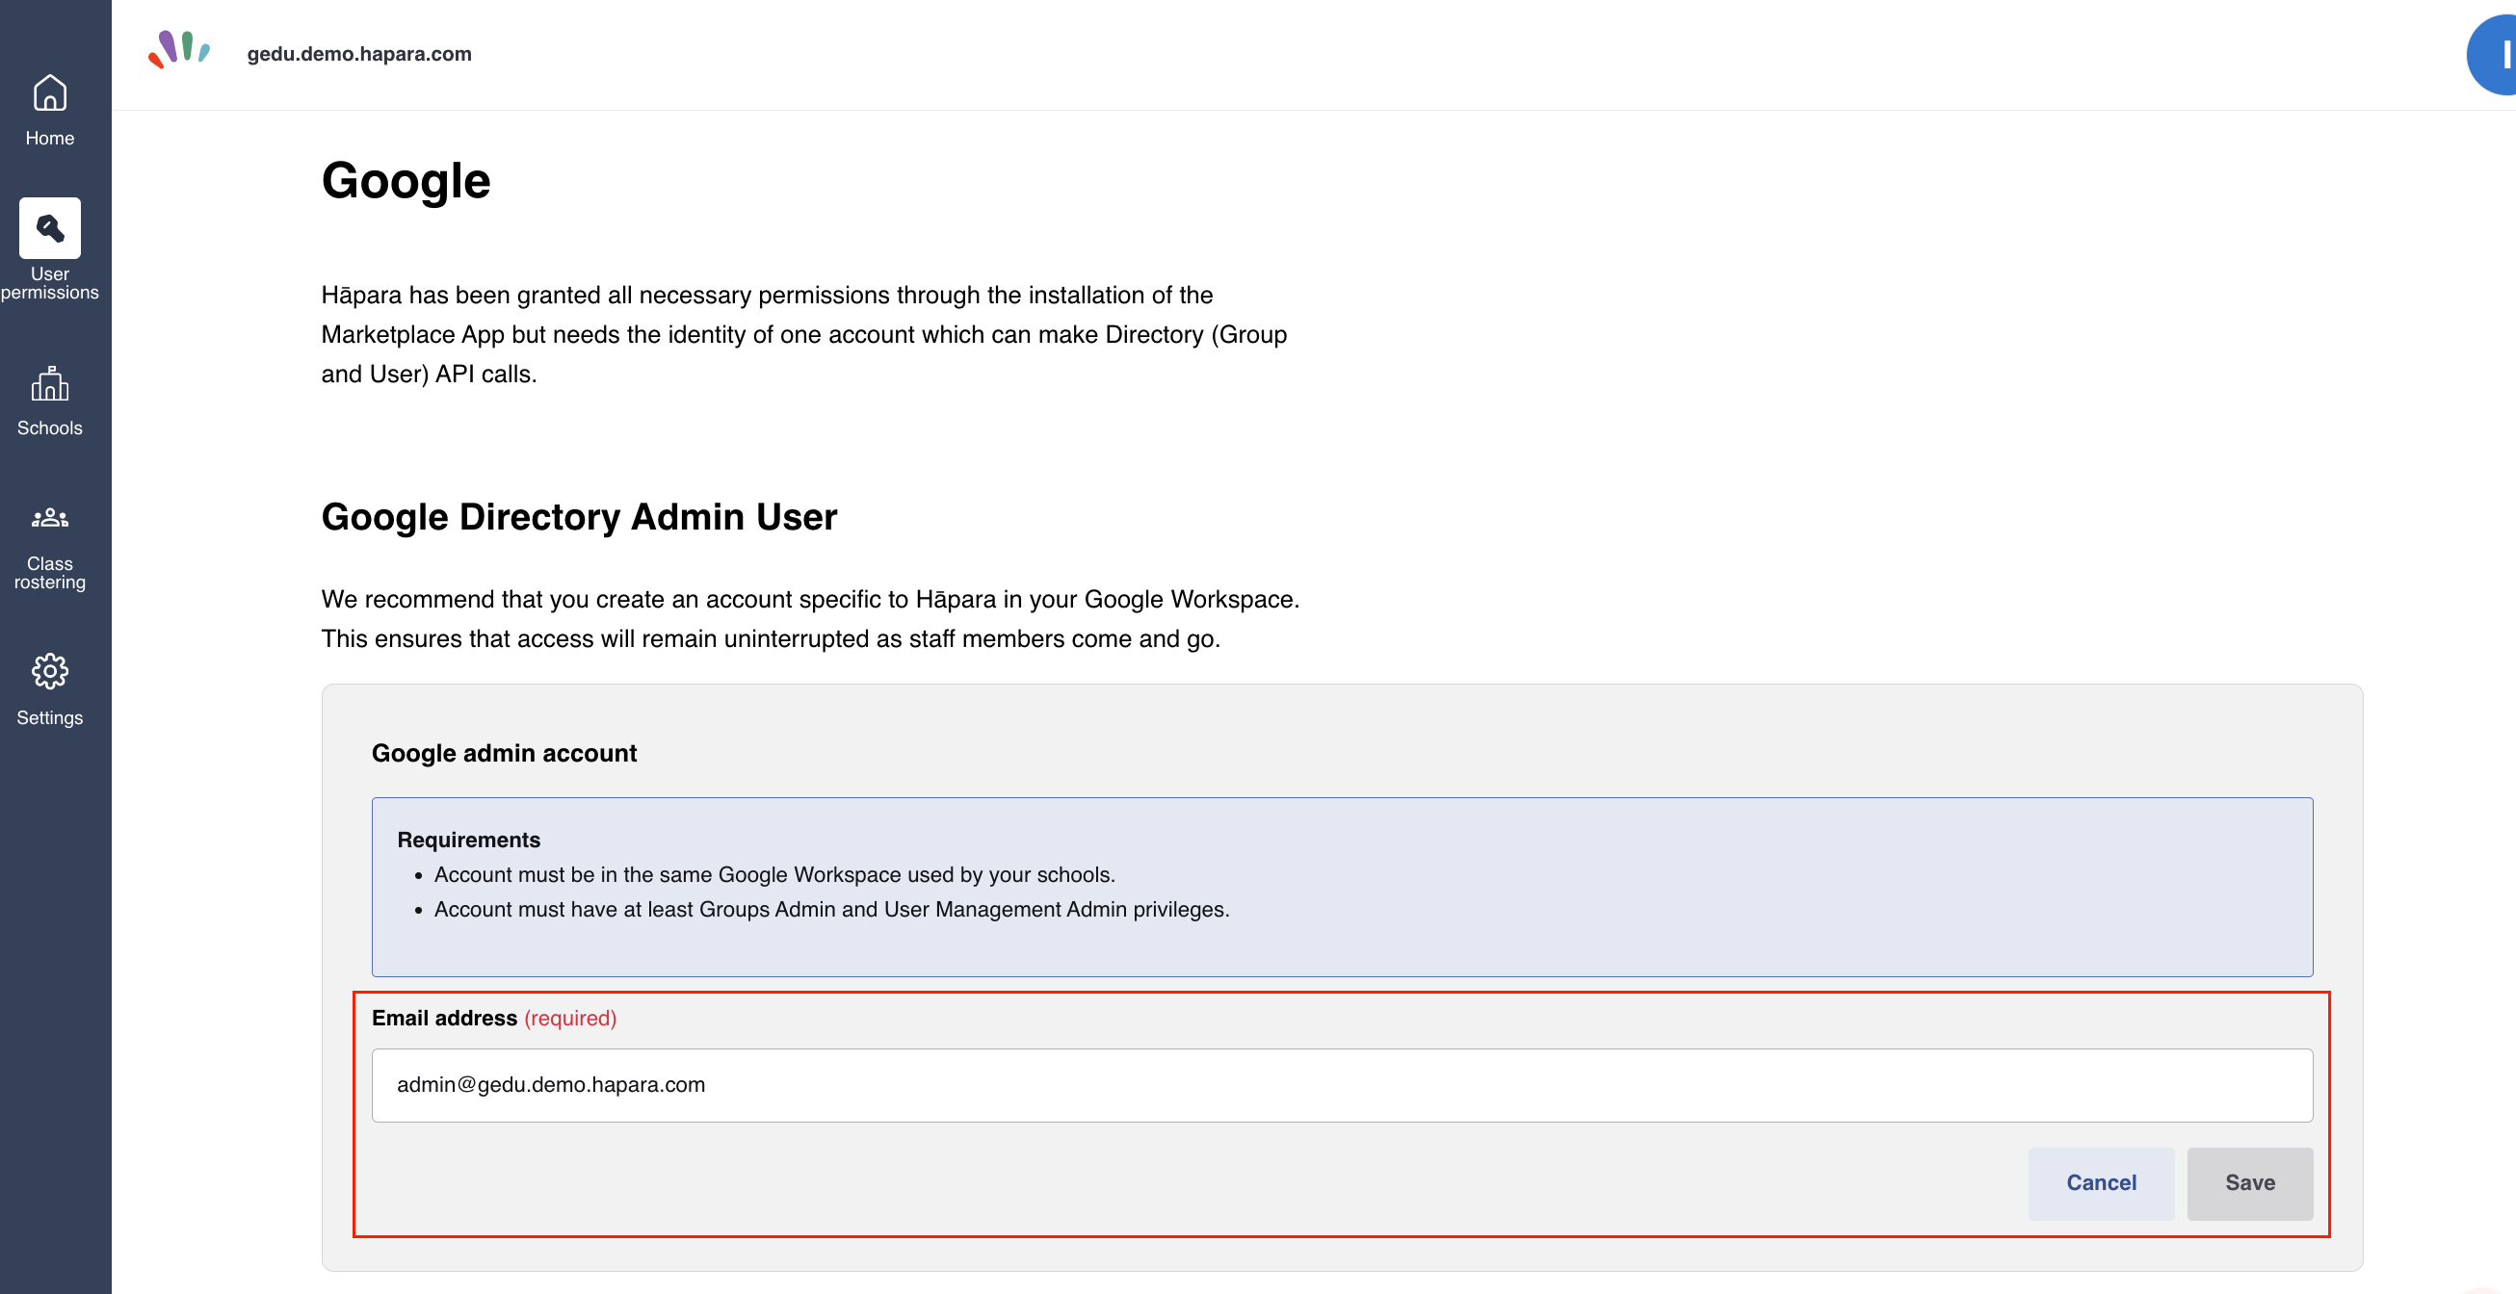
Task: Open the Class rostering people icon
Action: tap(50, 518)
